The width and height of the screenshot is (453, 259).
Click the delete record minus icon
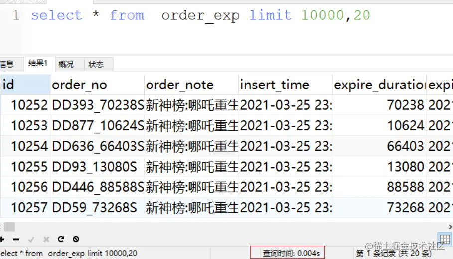point(16,239)
